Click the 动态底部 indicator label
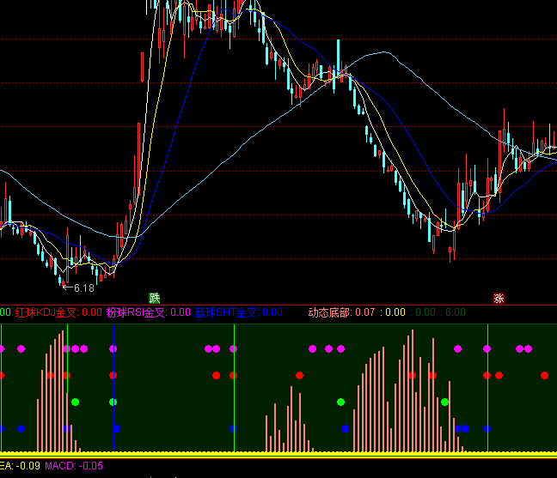Screen dimensions: 557x478 [x=330, y=312]
